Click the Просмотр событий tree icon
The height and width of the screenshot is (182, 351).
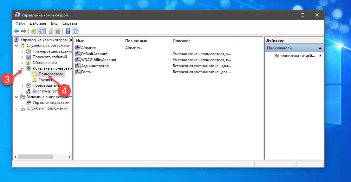click(29, 57)
